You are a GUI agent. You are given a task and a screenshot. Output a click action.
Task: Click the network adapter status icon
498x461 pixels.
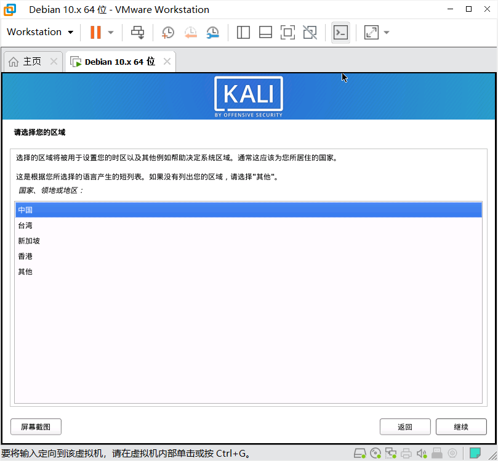click(x=391, y=453)
